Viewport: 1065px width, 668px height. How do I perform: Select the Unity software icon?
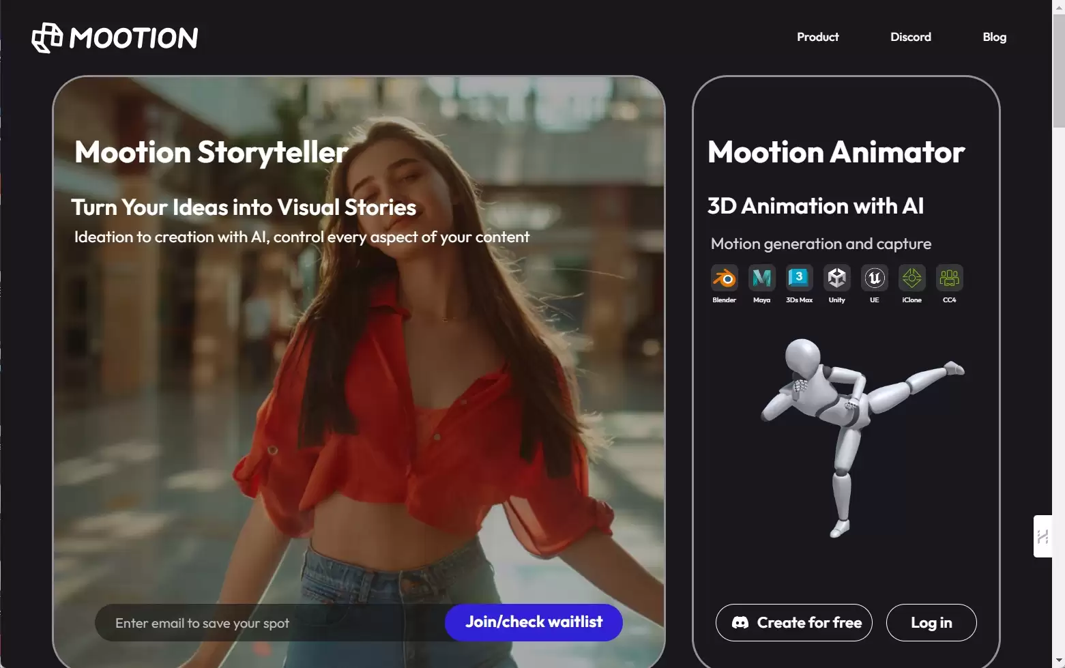point(837,278)
